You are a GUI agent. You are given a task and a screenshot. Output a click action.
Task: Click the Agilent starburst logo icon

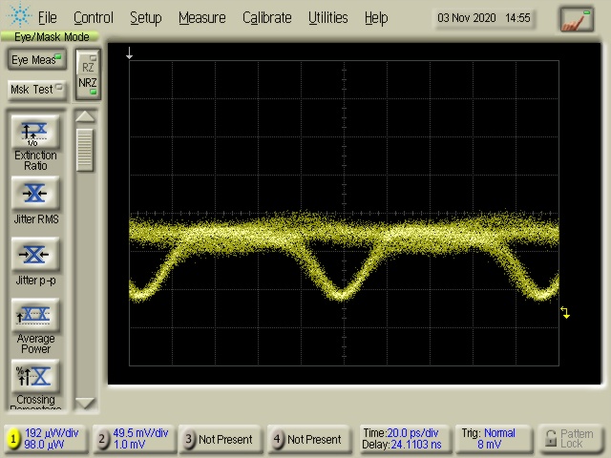[x=18, y=17]
